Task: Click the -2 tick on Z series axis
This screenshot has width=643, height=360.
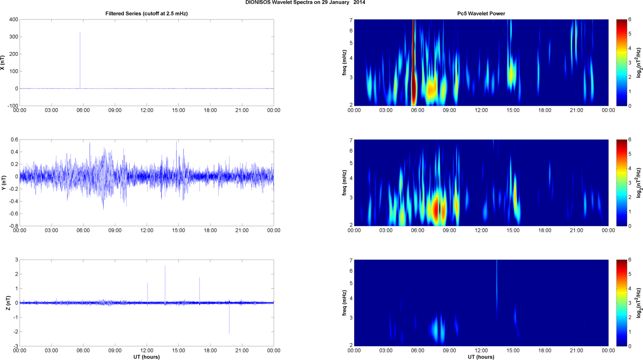Action: 16,332
